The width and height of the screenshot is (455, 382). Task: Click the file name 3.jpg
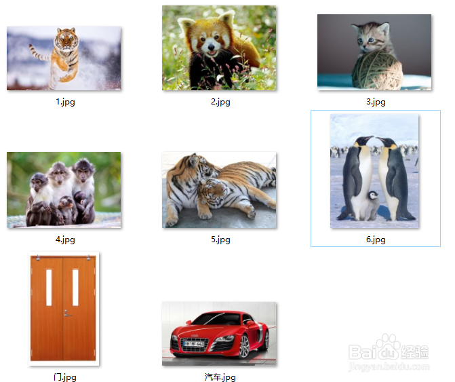[376, 102]
